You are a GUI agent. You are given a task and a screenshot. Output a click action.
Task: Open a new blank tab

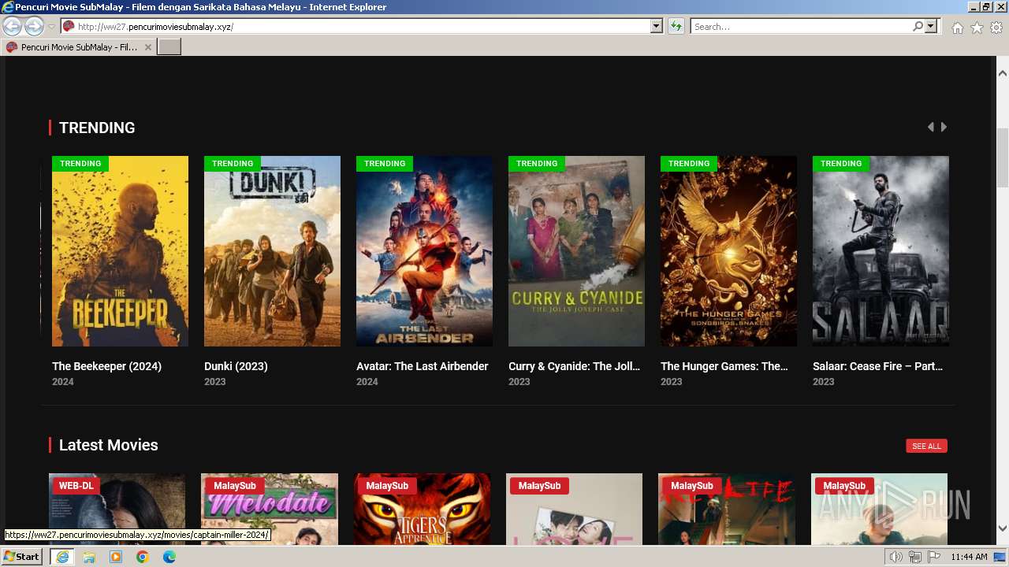coord(169,47)
